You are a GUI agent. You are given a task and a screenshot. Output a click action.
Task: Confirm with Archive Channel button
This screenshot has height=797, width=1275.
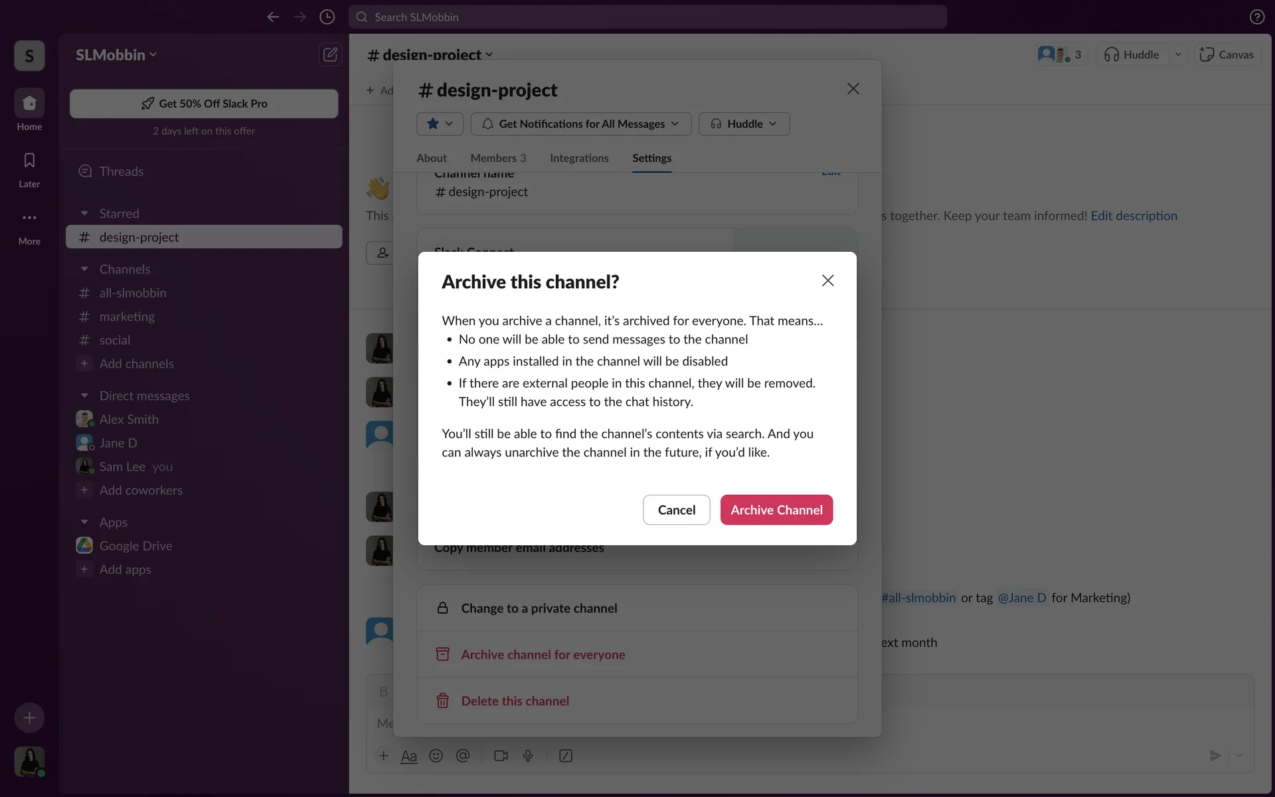click(776, 510)
